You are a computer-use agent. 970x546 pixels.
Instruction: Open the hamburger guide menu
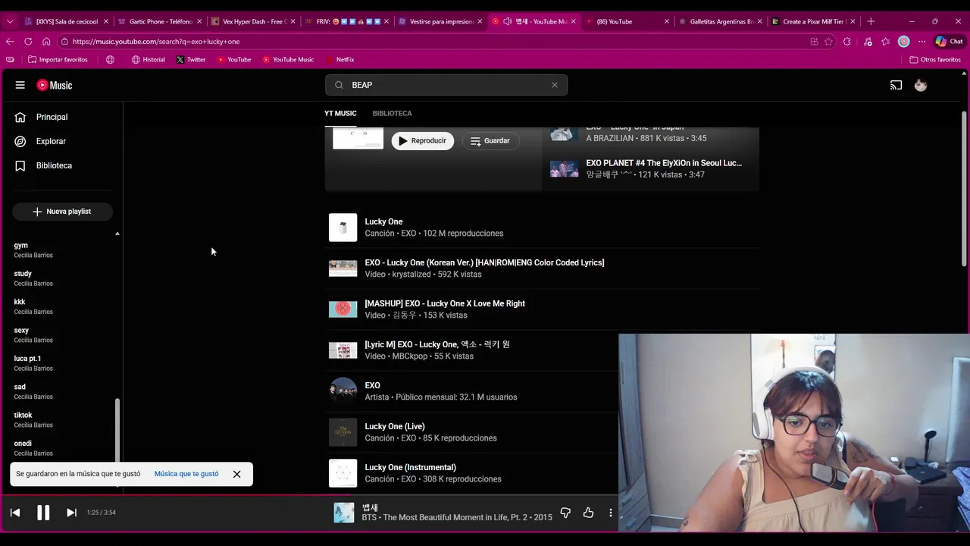pyautogui.click(x=20, y=85)
